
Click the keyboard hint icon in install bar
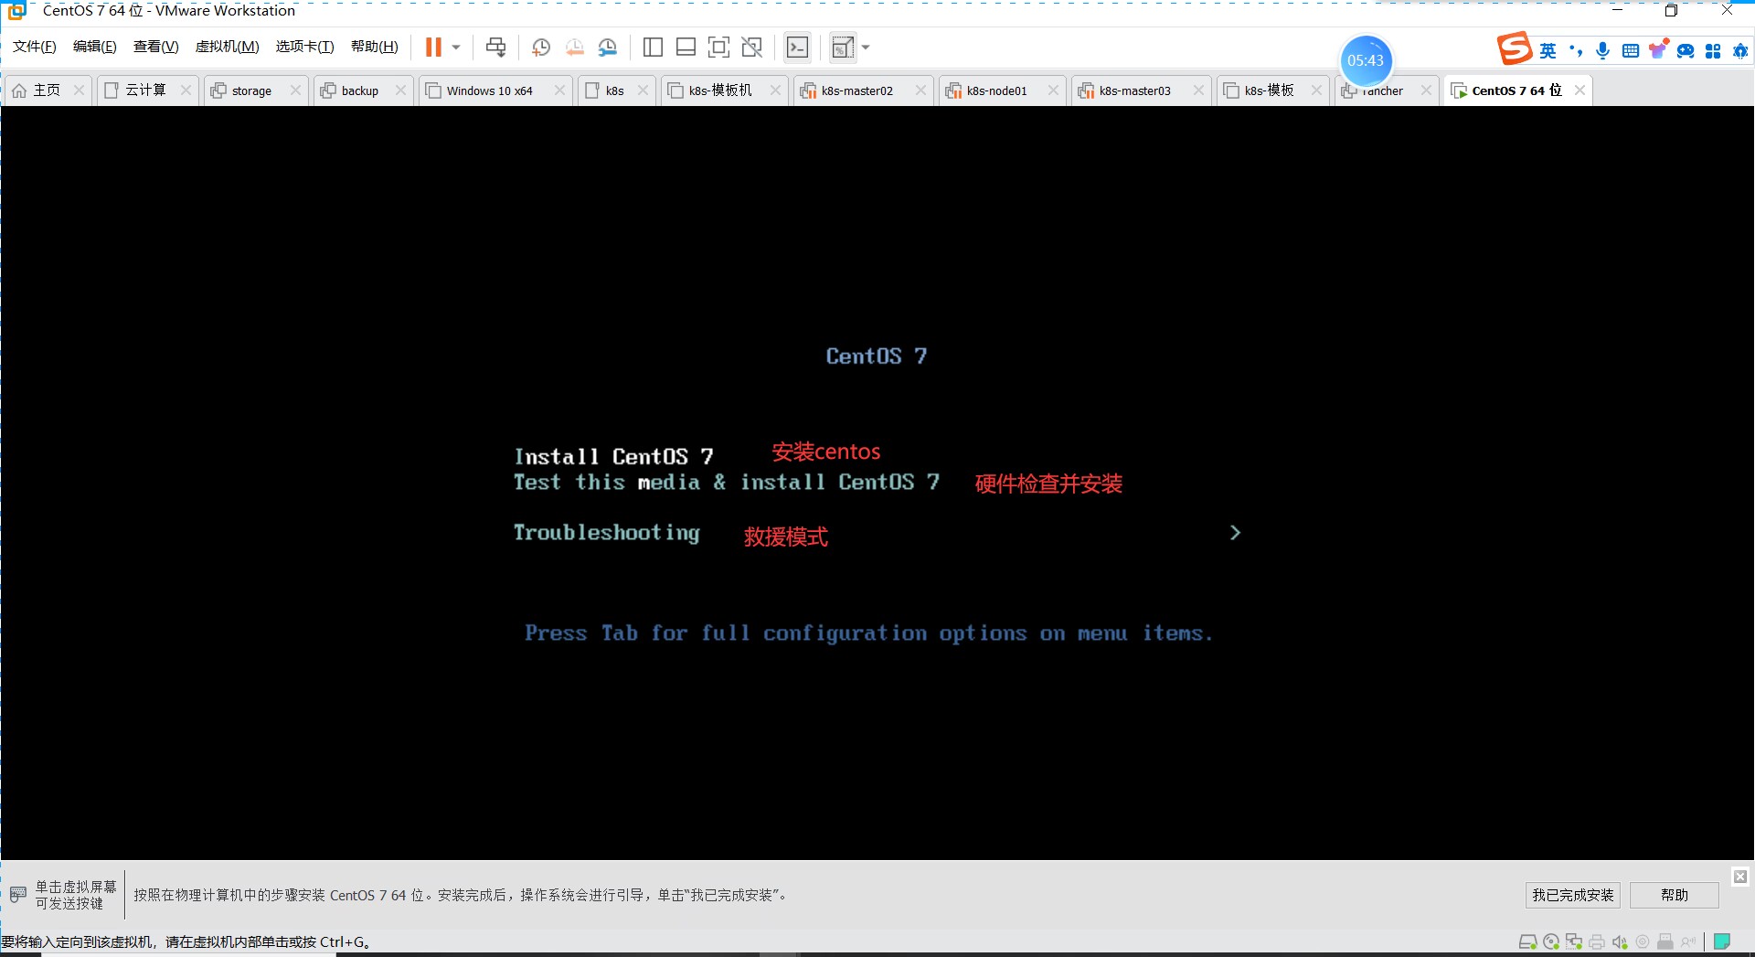coord(18,895)
